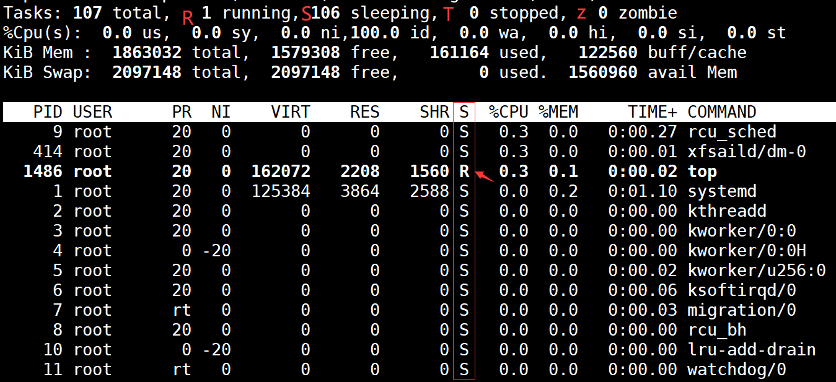The image size is (836, 382).
Task: Click the TIME+ value 0:00.06
Action: 643,290
